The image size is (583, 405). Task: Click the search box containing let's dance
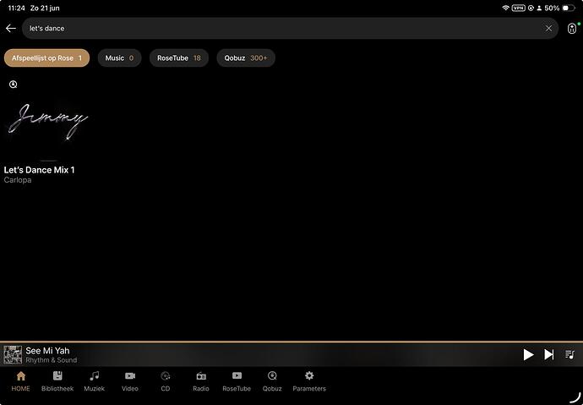tap(290, 28)
